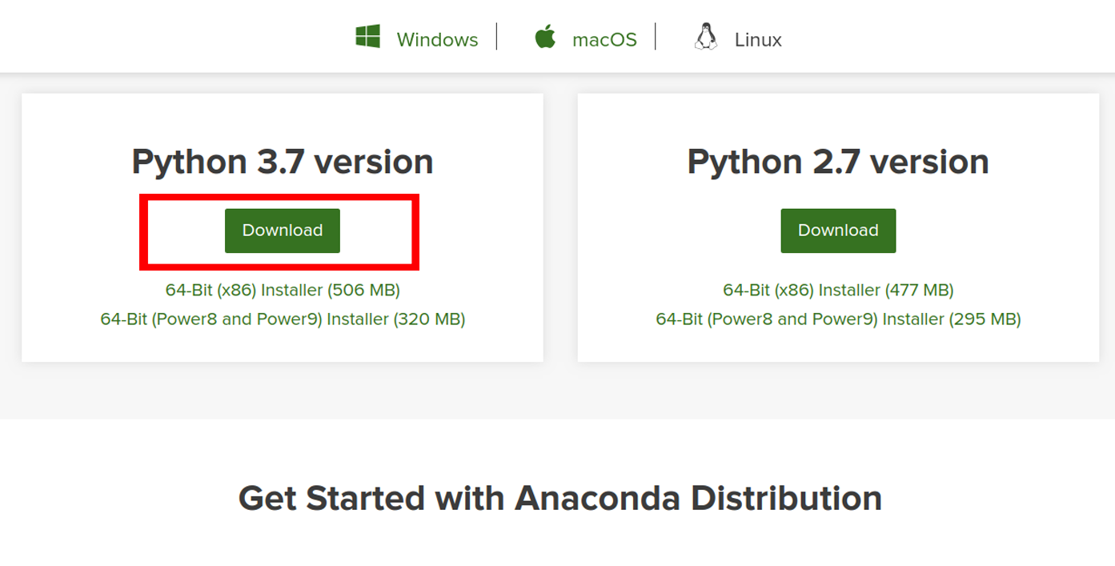
Task: Click the Linux penguin icon
Action: tap(706, 37)
